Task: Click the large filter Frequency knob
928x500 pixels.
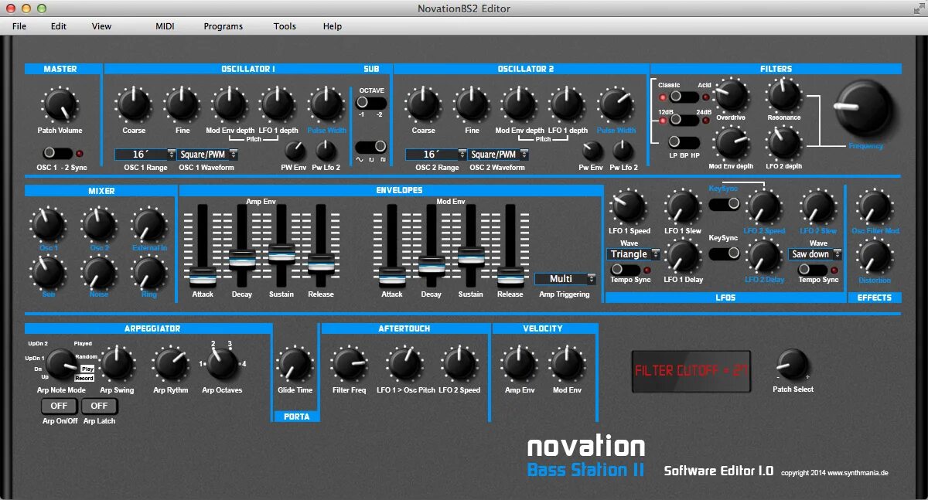Action: tap(863, 107)
